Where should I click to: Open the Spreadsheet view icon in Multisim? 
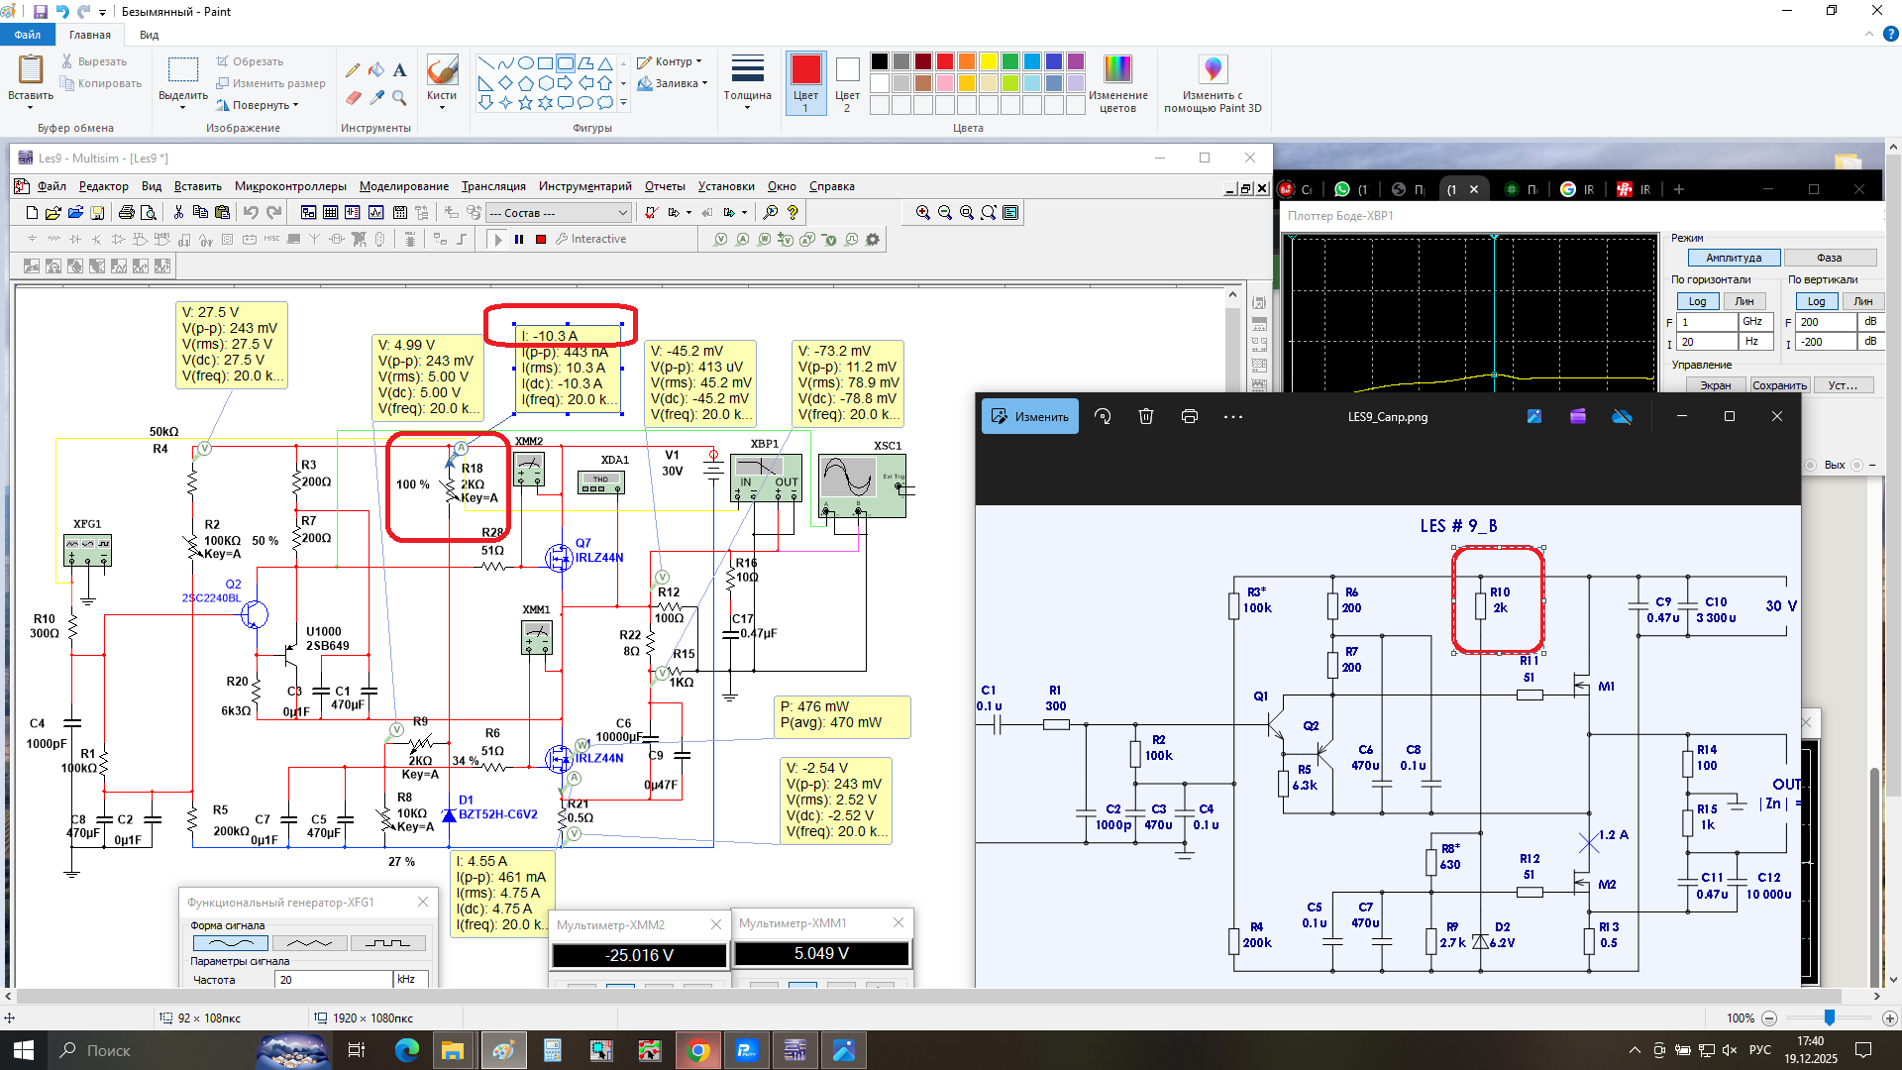pos(331,212)
